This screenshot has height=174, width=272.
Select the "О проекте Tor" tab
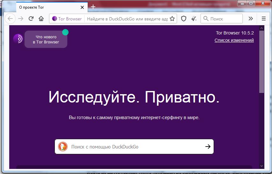tap(52, 7)
